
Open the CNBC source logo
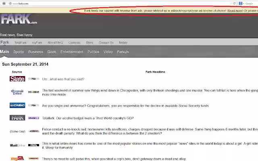tap(17, 105)
